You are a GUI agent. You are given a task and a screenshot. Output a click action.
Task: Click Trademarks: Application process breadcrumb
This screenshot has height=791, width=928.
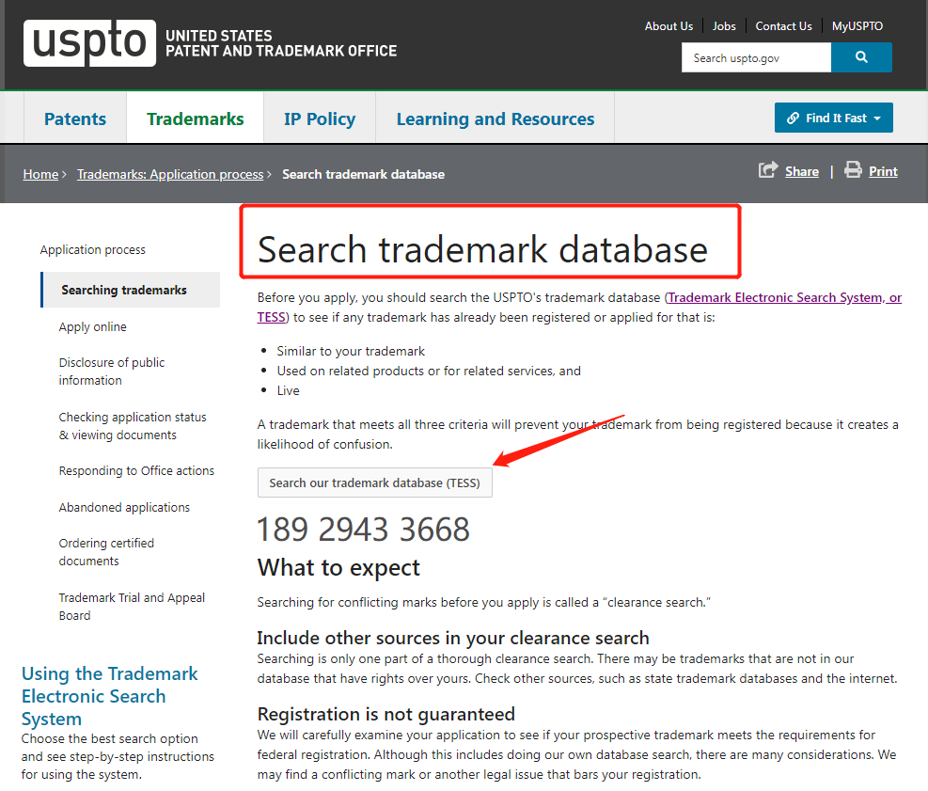tap(170, 174)
